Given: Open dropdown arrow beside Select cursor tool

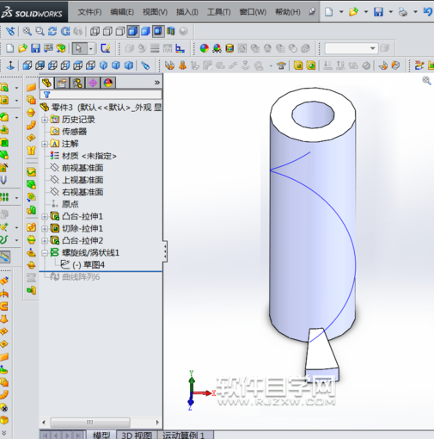Looking at the screenshot, I should [91, 48].
